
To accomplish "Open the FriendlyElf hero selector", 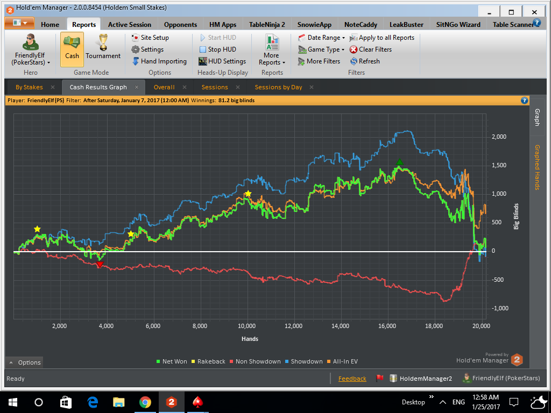I will tap(30, 50).
